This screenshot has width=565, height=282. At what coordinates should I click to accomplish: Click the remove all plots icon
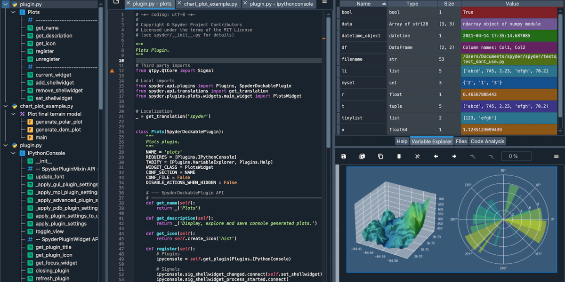[417, 157]
